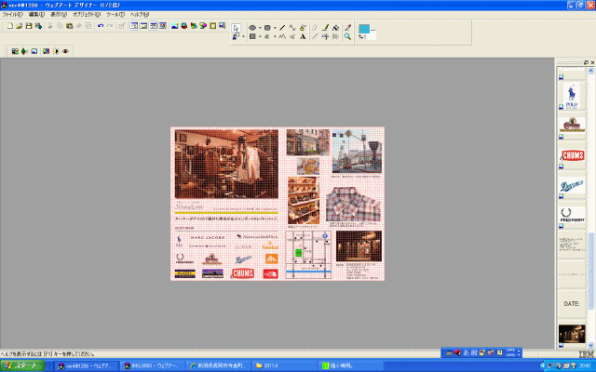Select the text tool marked A
Viewport: 596px width, 372px height.
click(x=303, y=37)
